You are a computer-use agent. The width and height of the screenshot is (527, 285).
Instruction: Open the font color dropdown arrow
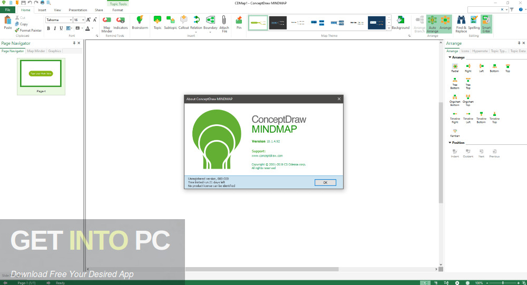(x=92, y=28)
